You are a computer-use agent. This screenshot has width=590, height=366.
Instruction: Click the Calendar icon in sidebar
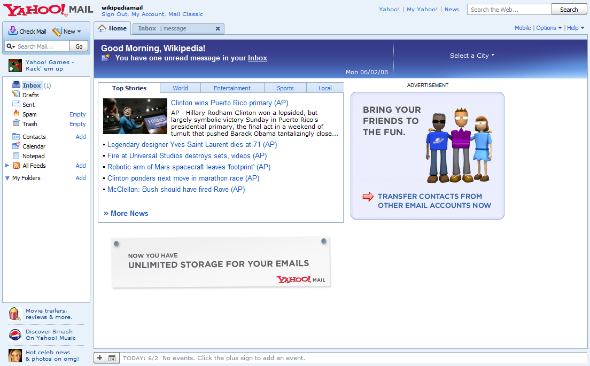(x=16, y=146)
